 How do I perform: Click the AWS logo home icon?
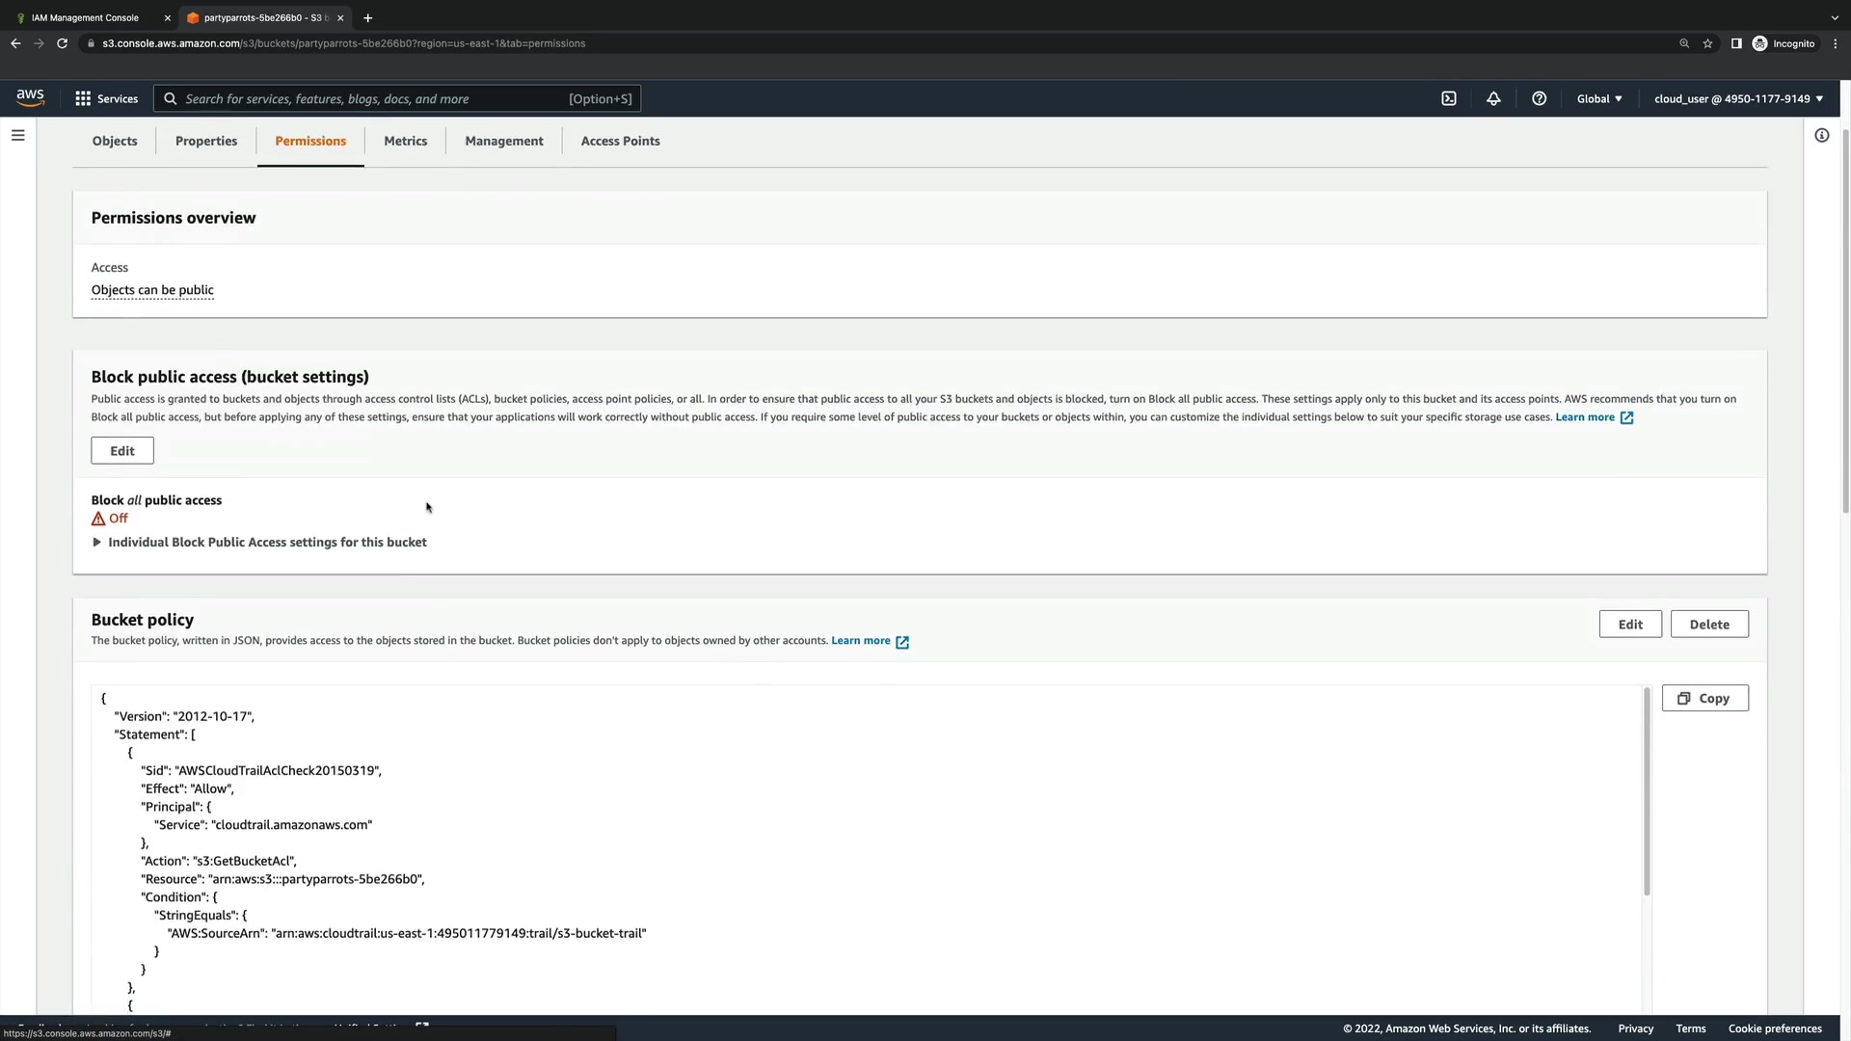click(30, 97)
